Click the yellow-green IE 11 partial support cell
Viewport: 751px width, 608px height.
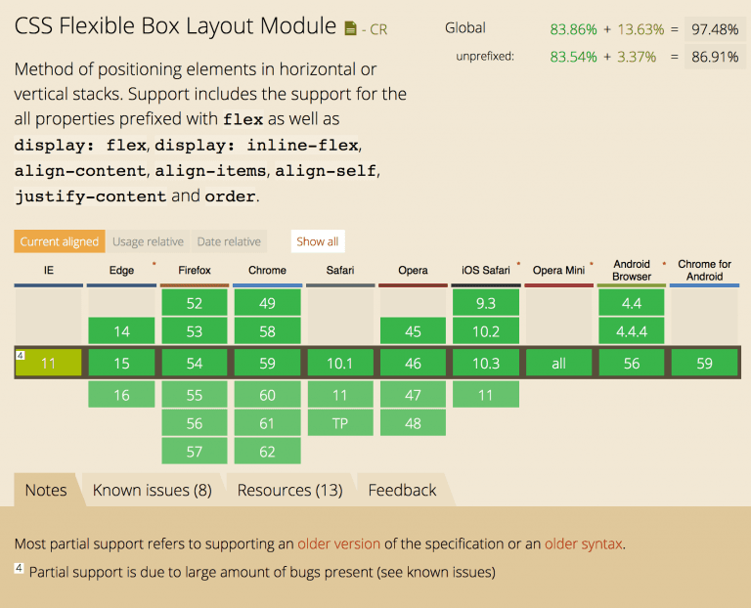click(49, 363)
